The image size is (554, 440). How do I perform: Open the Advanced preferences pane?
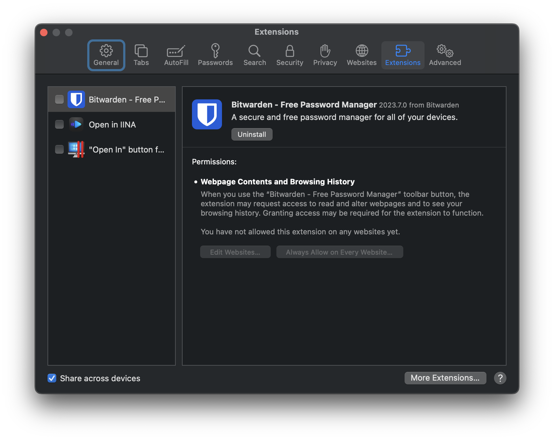tap(445, 55)
